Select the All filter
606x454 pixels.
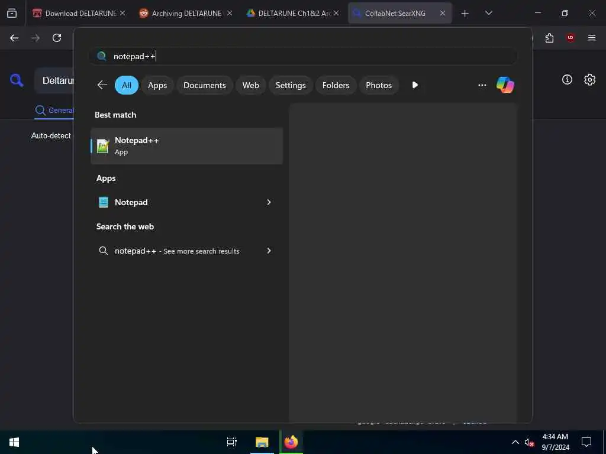click(x=127, y=85)
